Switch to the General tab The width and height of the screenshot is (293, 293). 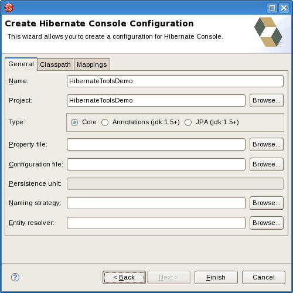21,64
